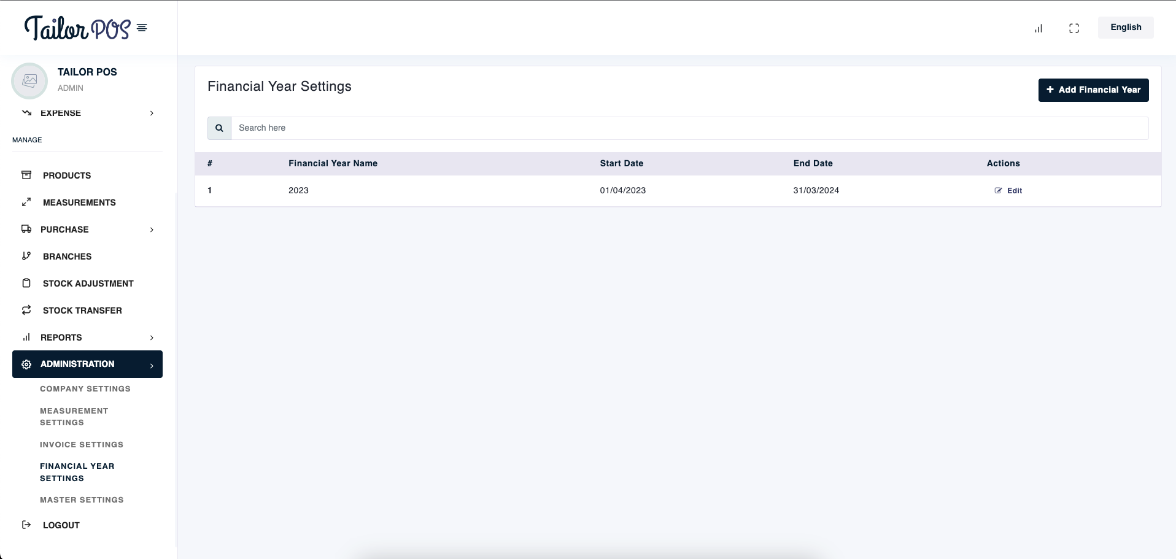Go to Invoice Settings
1176x559 pixels.
tap(82, 445)
